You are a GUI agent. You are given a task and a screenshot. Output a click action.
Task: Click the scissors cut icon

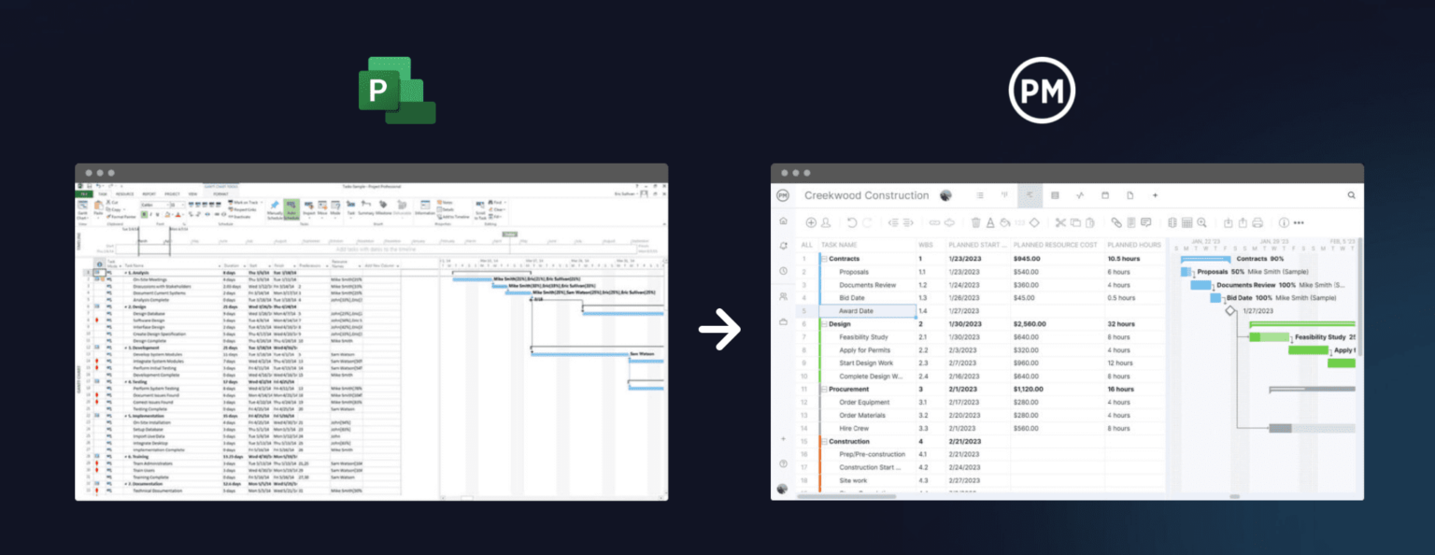click(x=1060, y=222)
